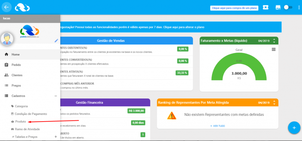Change Faturamento x Metas month with stepper arrows
Screen dimensions: 302x141
pos(274,41)
